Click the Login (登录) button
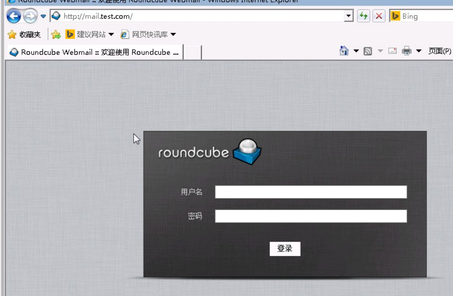Screen dimensions: 453x296 point(285,249)
